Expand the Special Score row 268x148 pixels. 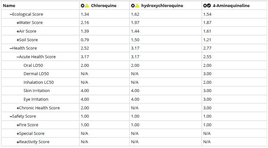[x=18, y=134]
